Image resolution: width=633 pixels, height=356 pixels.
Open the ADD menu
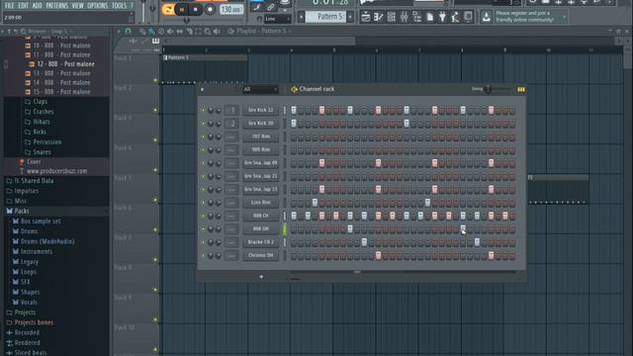tap(38, 5)
